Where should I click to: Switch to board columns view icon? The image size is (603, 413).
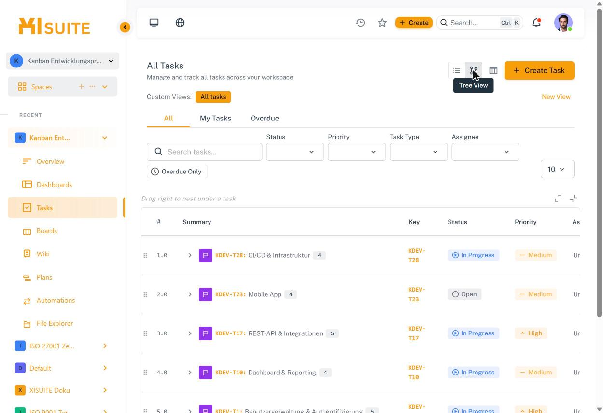493,70
